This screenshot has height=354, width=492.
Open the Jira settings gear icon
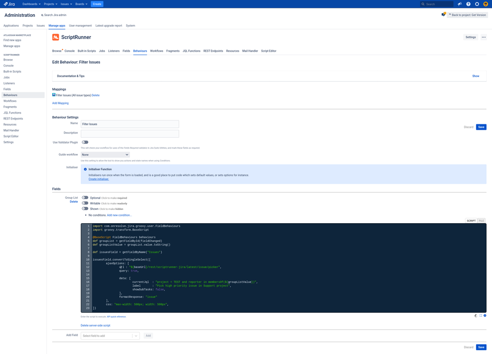[477, 3]
